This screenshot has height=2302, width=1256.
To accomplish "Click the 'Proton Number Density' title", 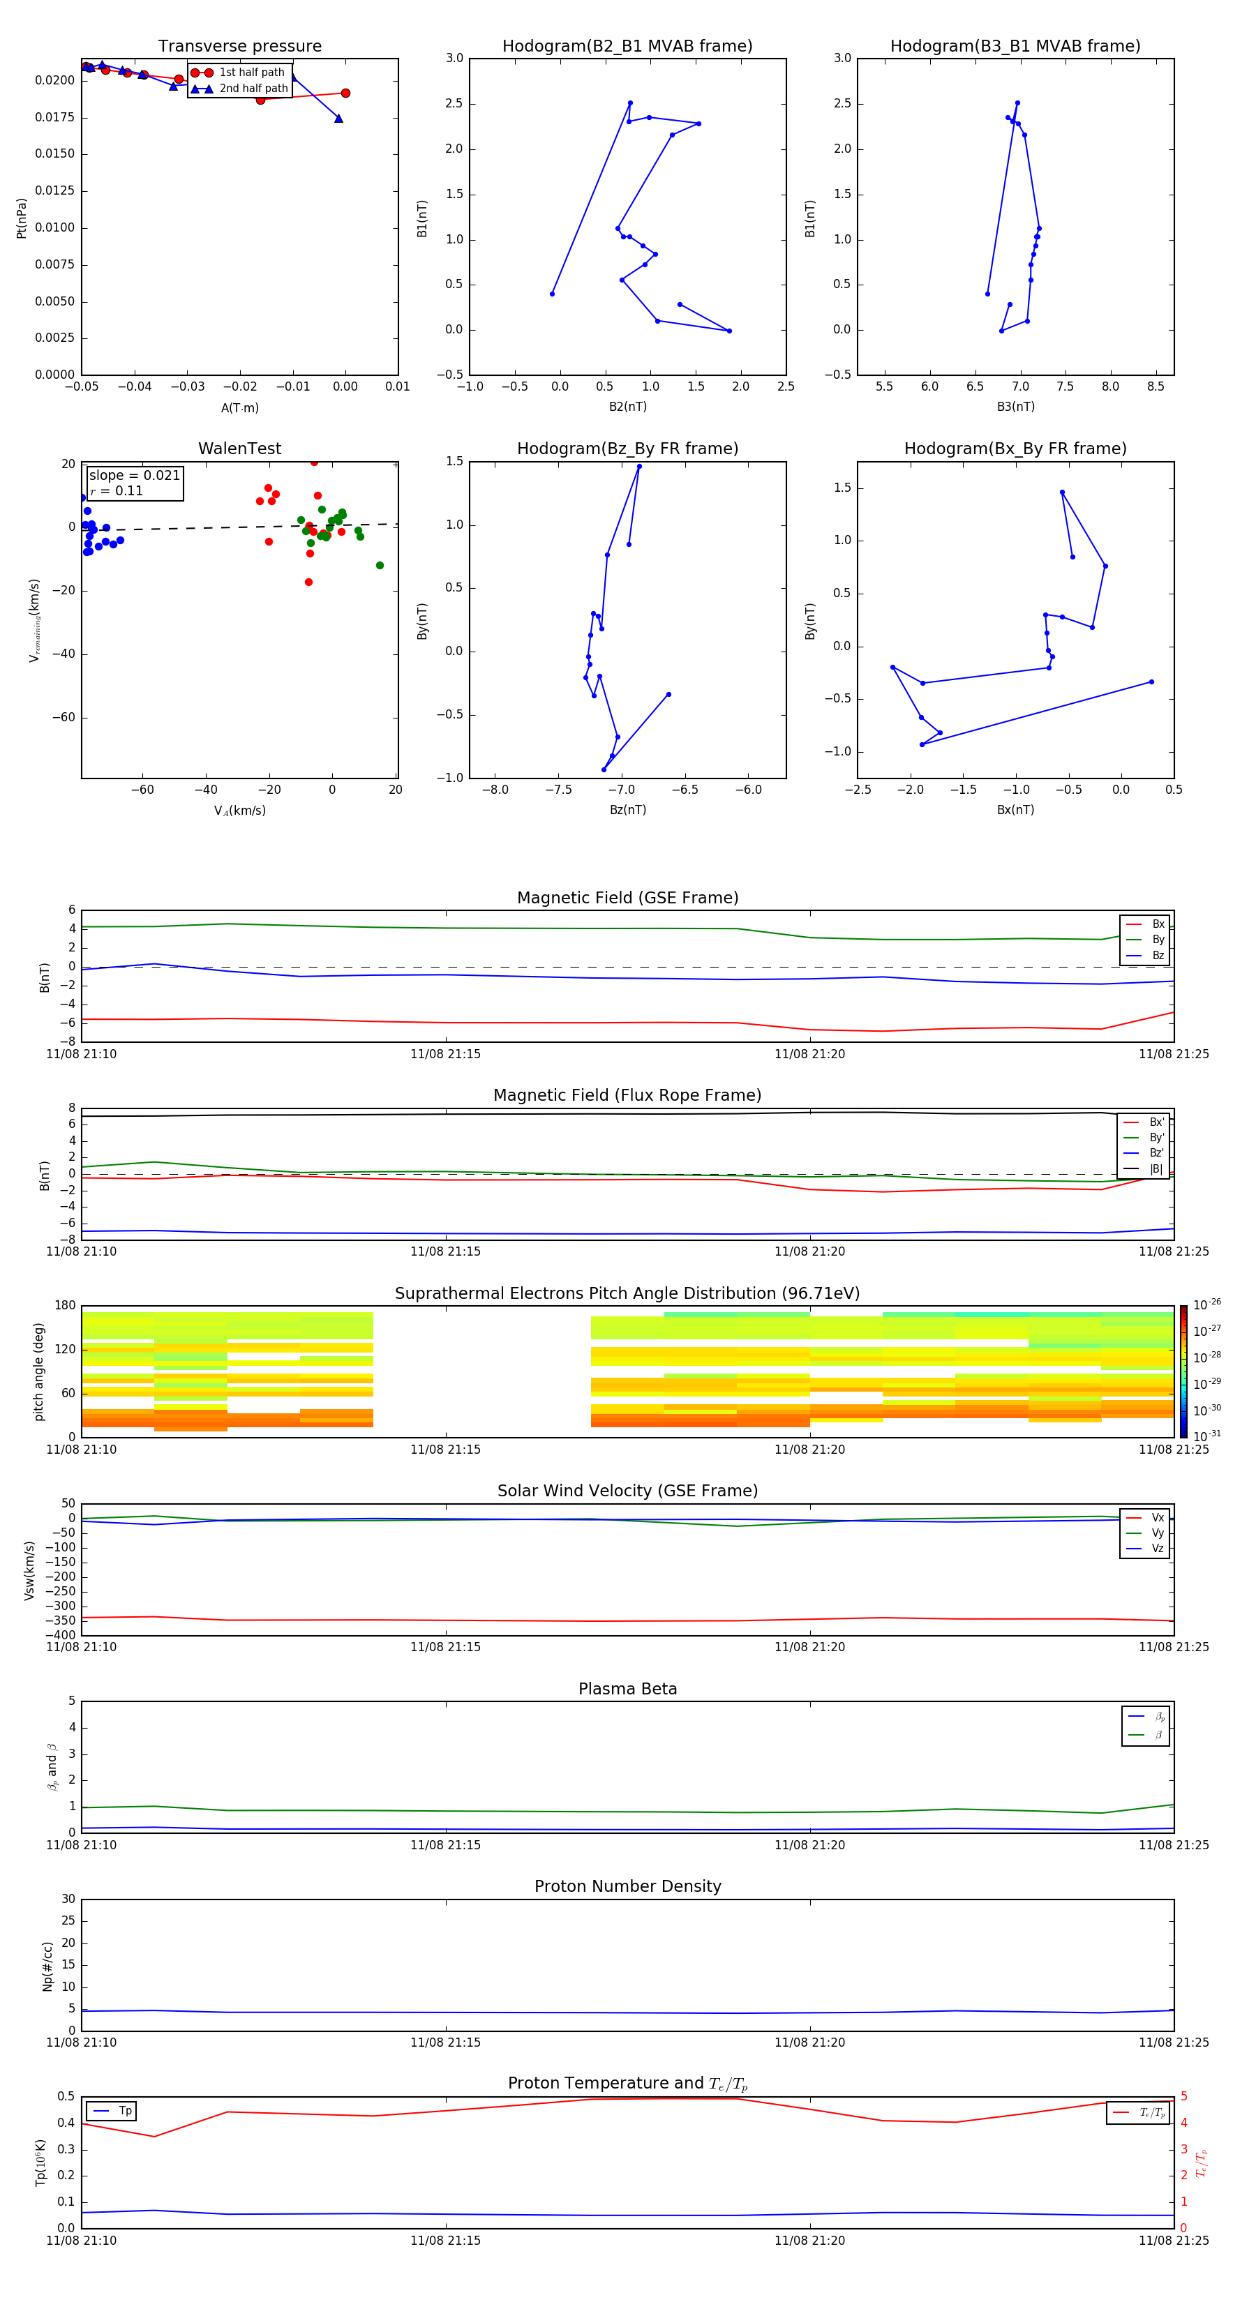I will [x=627, y=1886].
